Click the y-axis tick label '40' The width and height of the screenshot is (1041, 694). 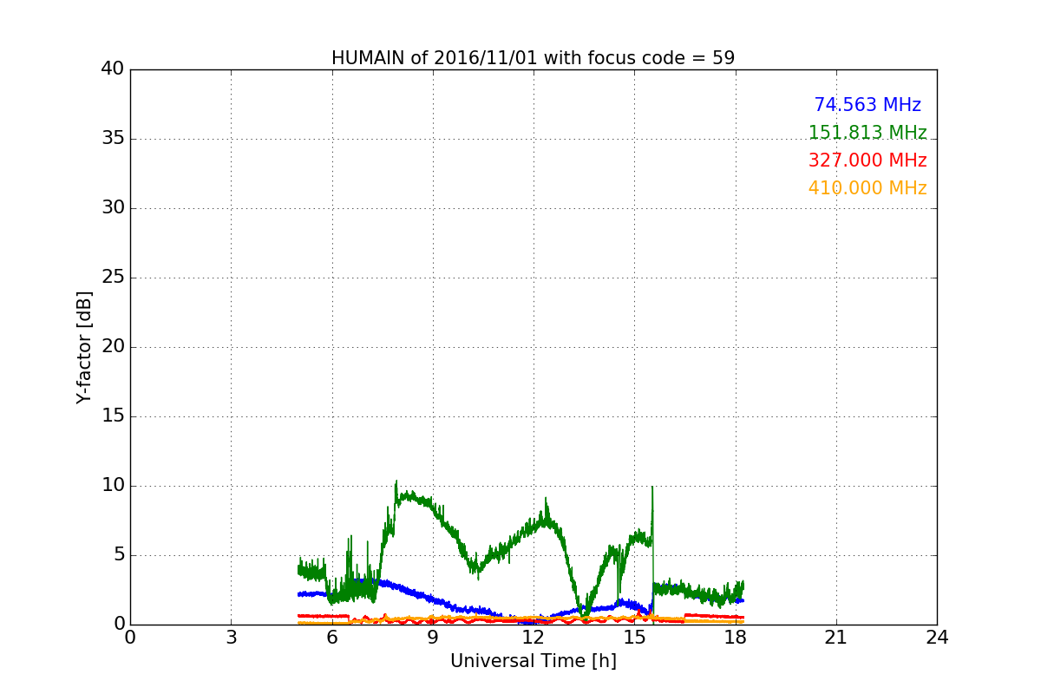[113, 69]
